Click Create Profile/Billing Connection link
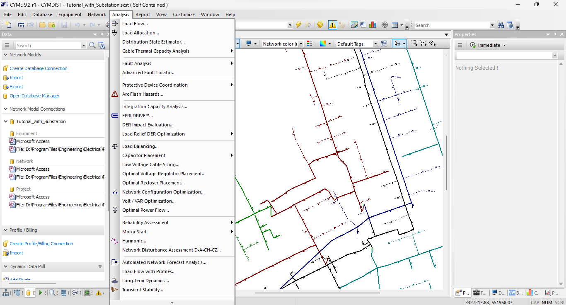 click(41, 244)
